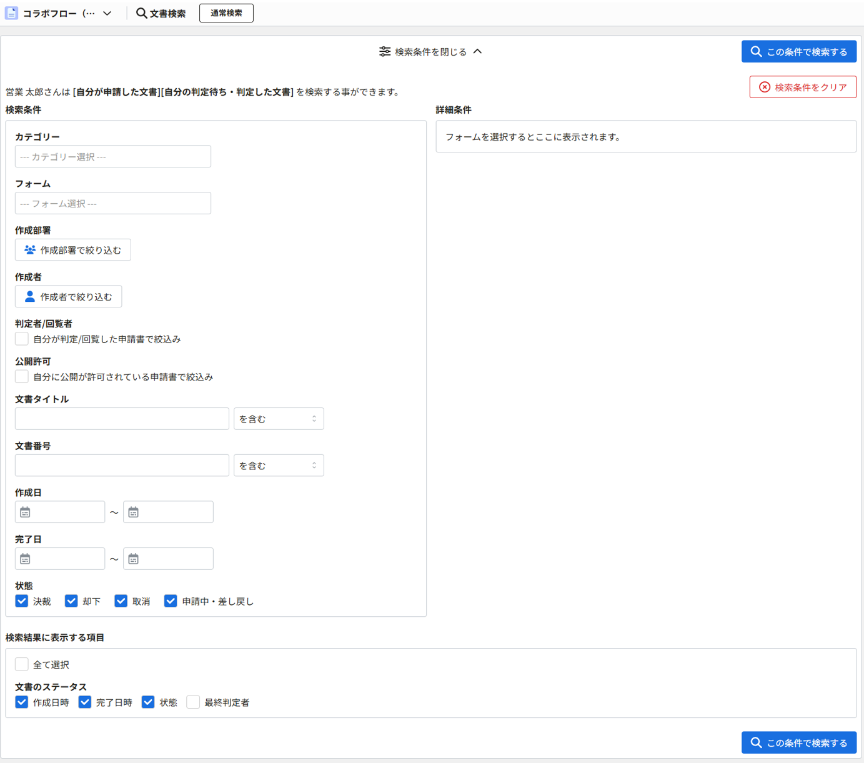864x763 pixels.
Task: Click the Collaboflow document app icon
Action: (11, 13)
